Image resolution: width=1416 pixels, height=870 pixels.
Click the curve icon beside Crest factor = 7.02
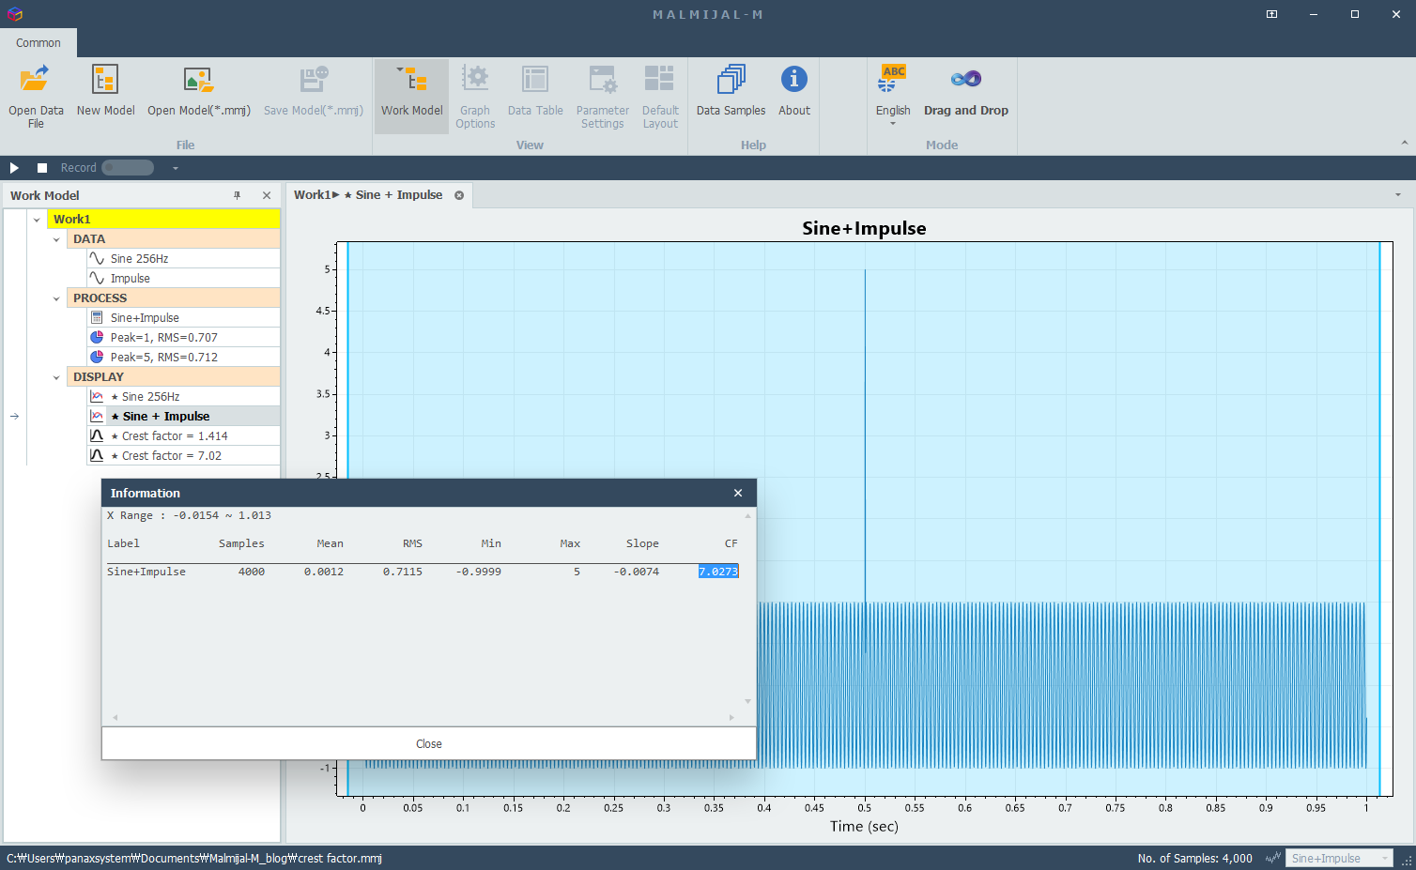coord(97,456)
